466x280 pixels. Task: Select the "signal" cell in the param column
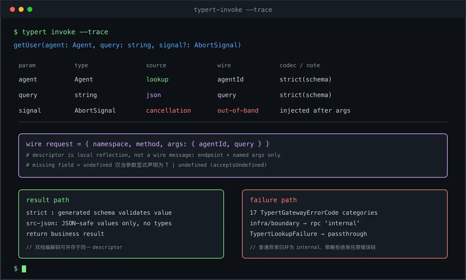(x=30, y=111)
